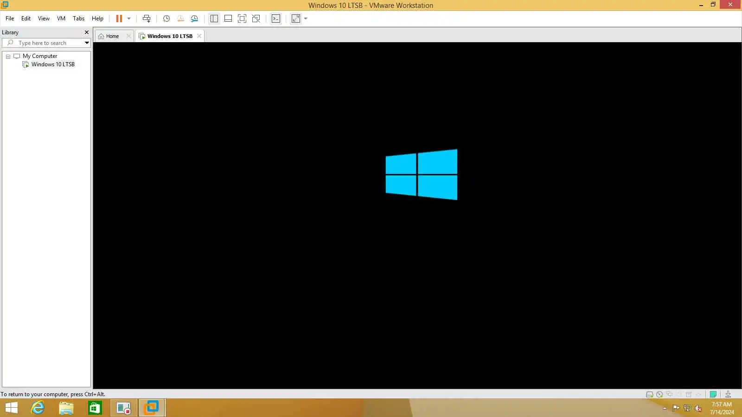
Task: Open the Edit menu
Action: coord(26,19)
